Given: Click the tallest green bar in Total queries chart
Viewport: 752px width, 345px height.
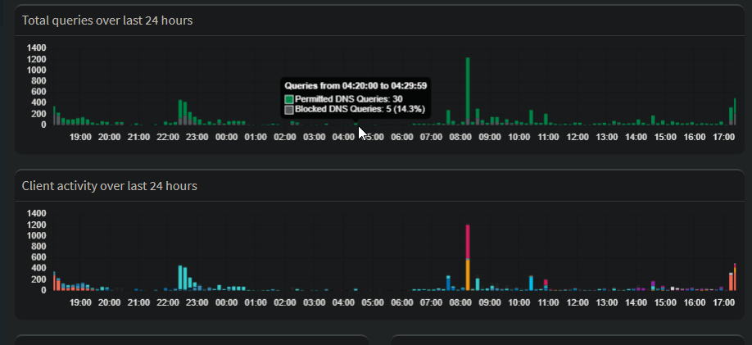Looking at the screenshot, I should (x=467, y=90).
